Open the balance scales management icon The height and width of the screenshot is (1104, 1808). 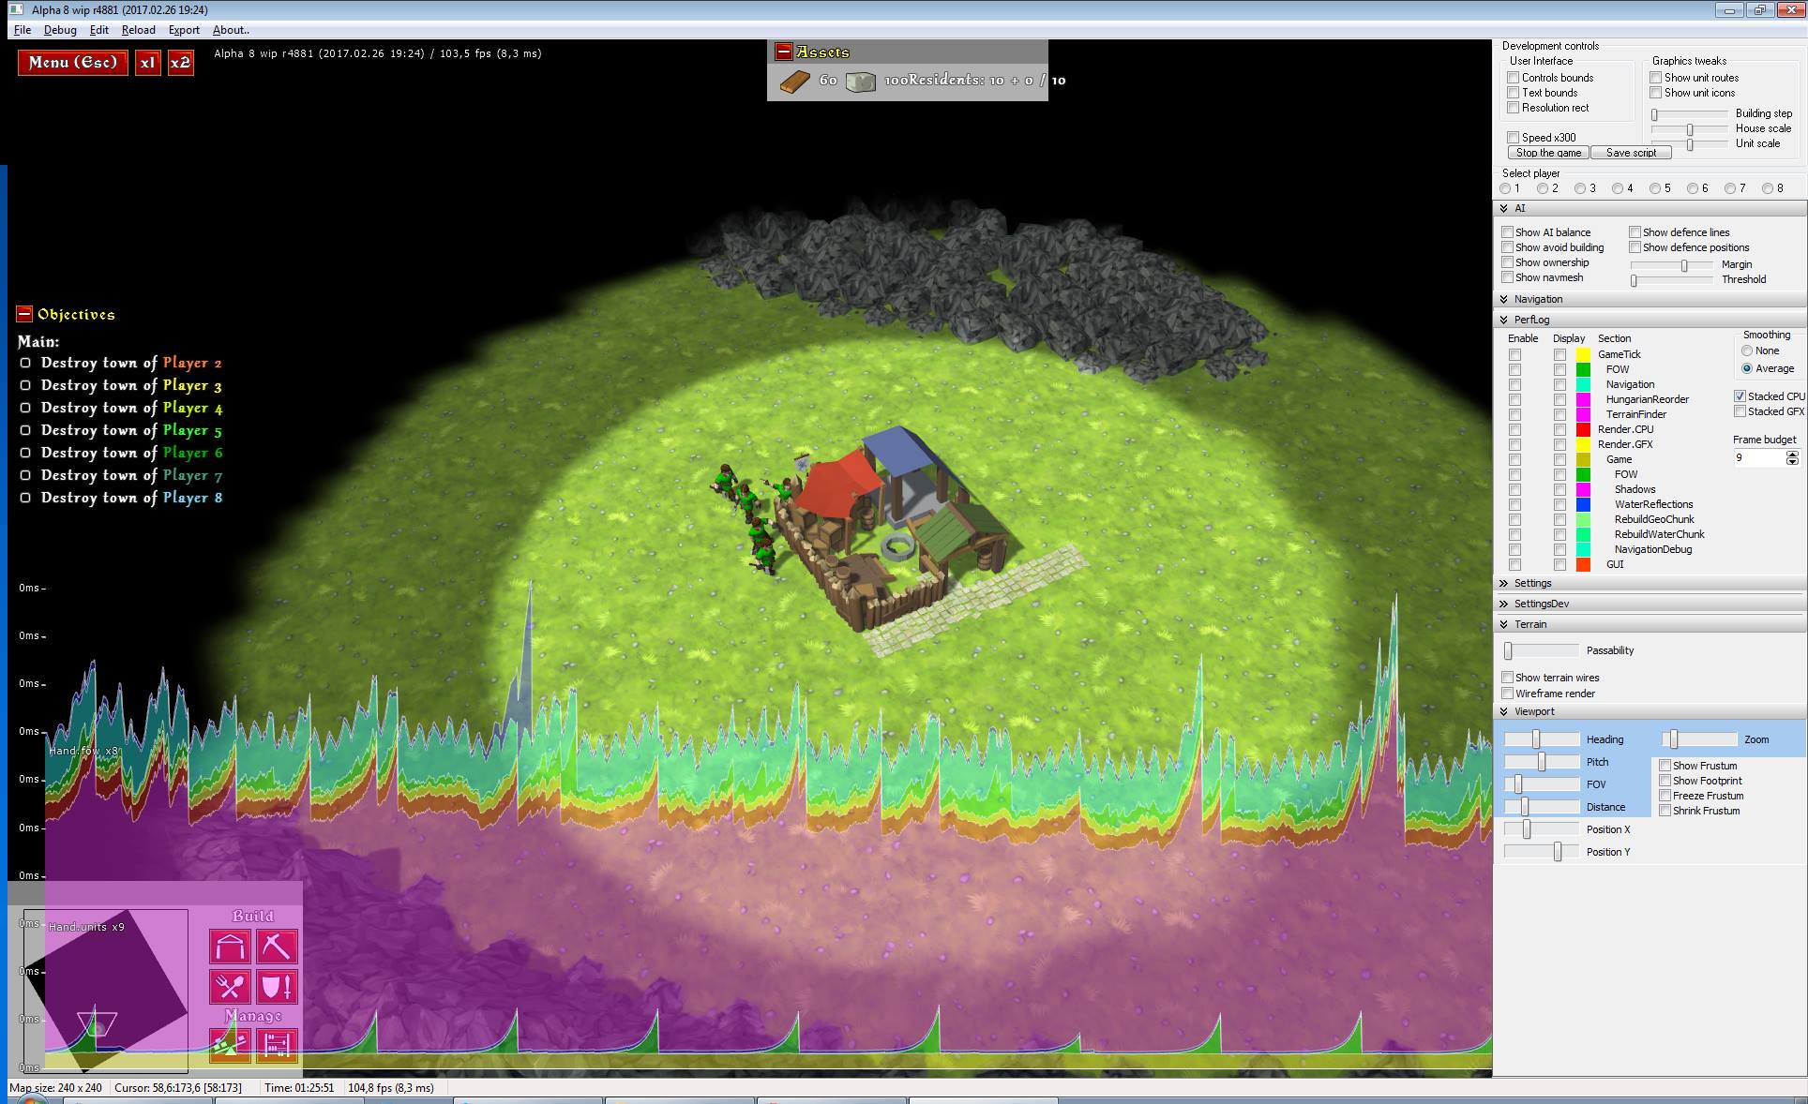(230, 1045)
